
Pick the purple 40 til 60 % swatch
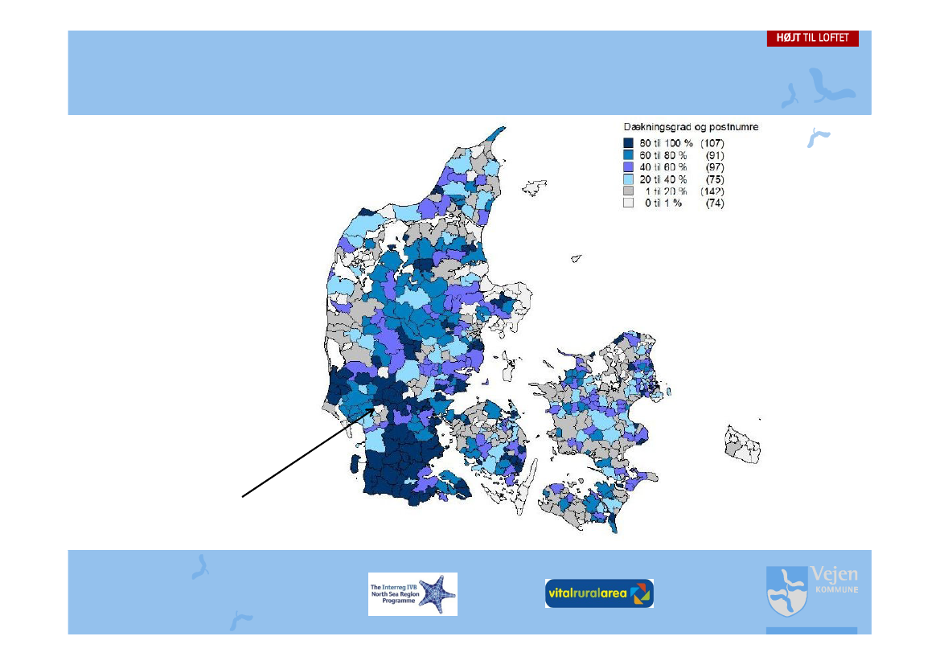tap(629, 166)
